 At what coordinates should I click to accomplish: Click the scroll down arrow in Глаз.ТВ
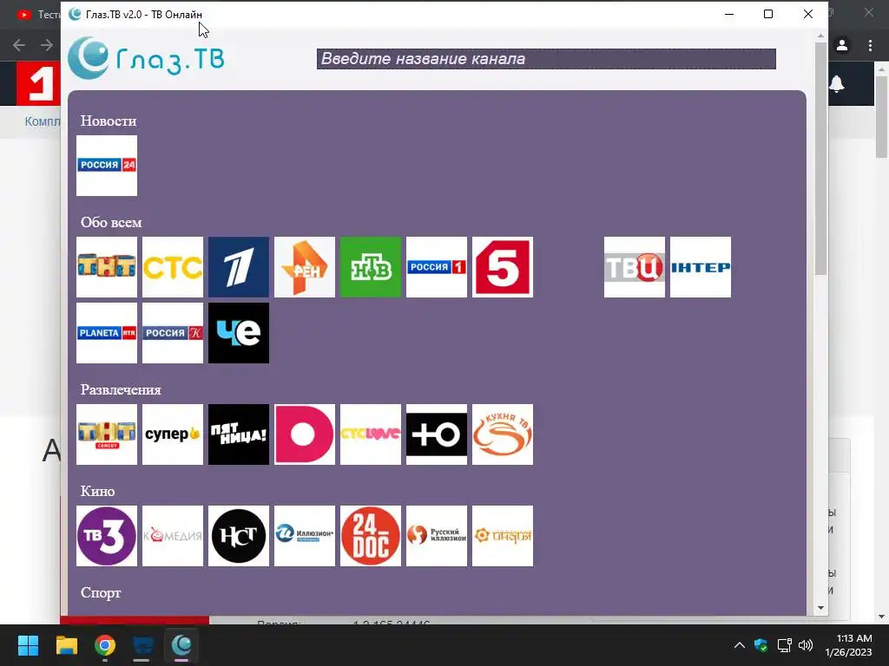pos(820,608)
